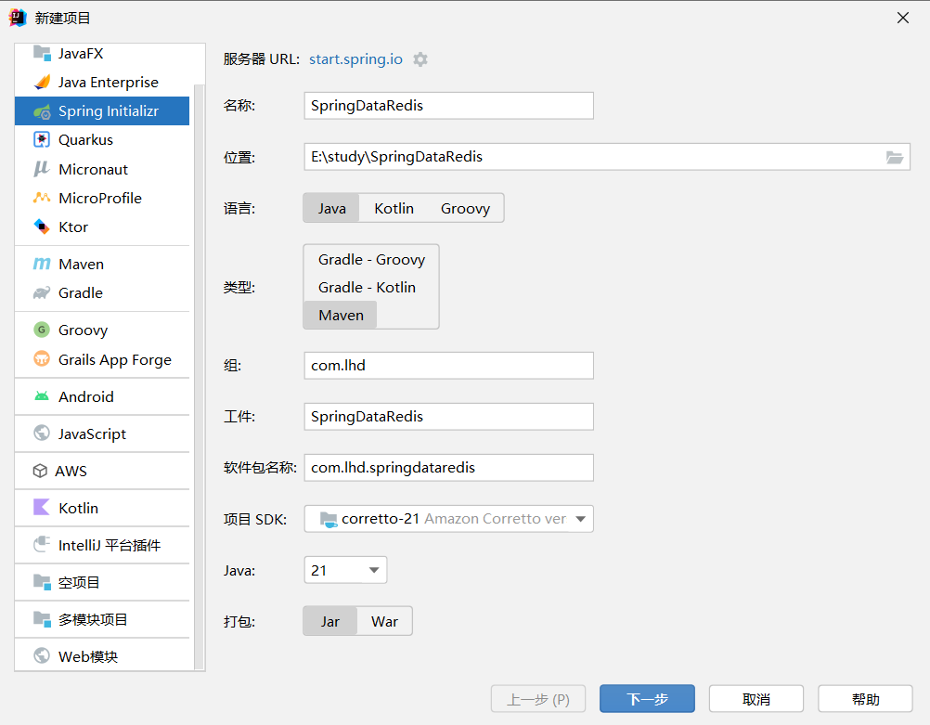Click the Spring Initializr leaf icon
The width and height of the screenshot is (930, 725).
(x=42, y=111)
